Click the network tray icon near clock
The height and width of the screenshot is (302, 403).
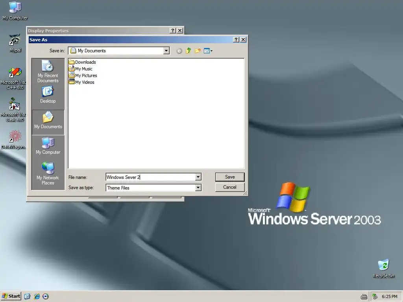click(375, 296)
